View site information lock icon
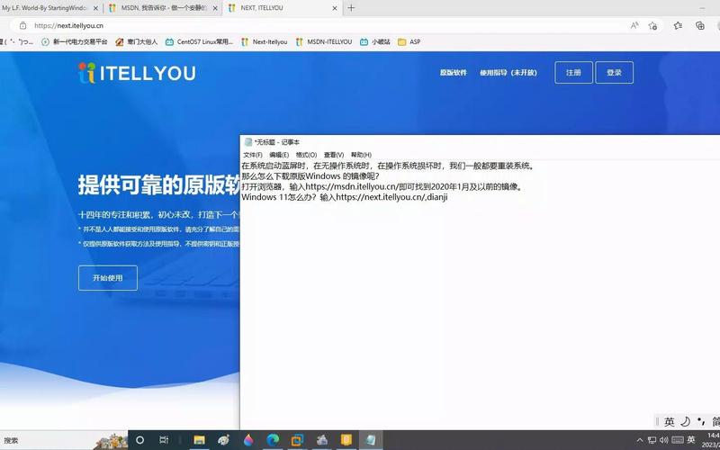The image size is (720, 450). [22, 26]
